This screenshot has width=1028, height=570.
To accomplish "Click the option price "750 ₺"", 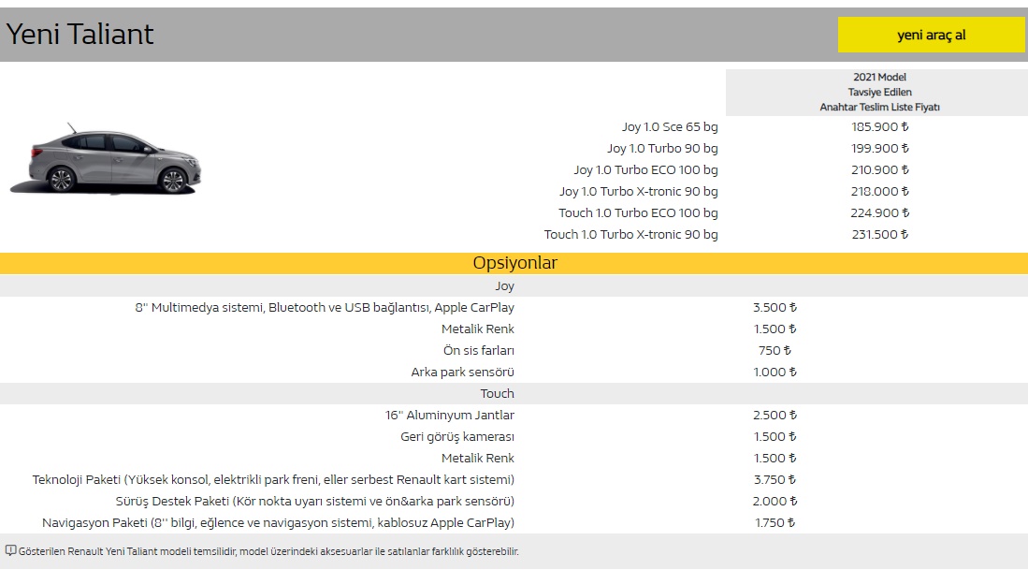I will click(x=775, y=351).
